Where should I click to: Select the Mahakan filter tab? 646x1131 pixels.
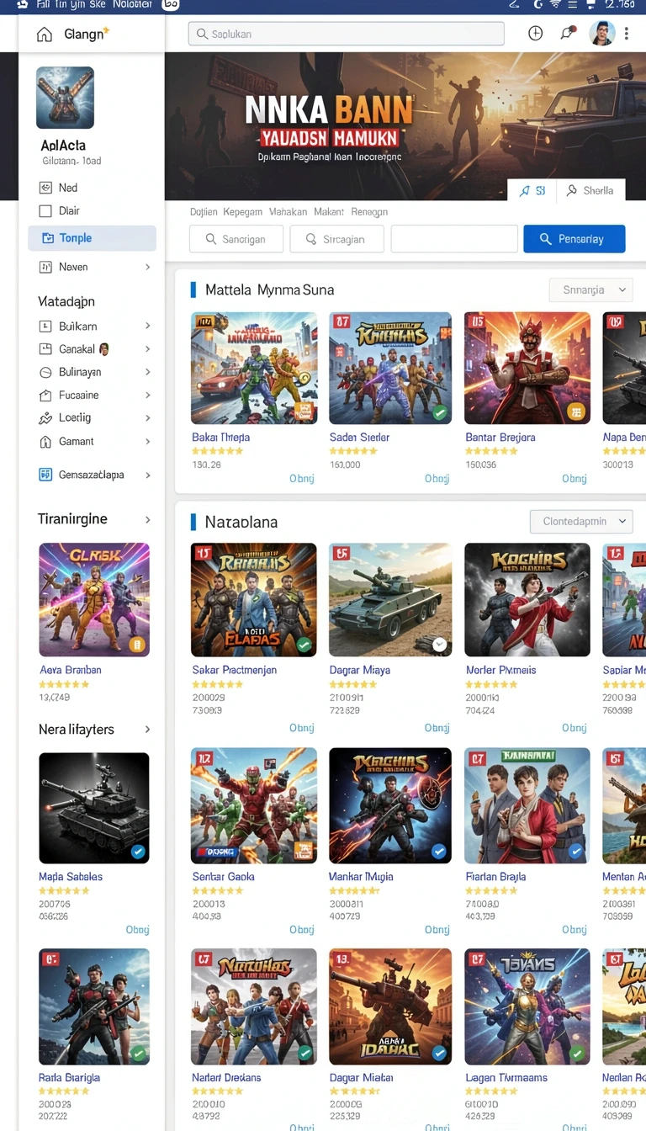click(288, 212)
